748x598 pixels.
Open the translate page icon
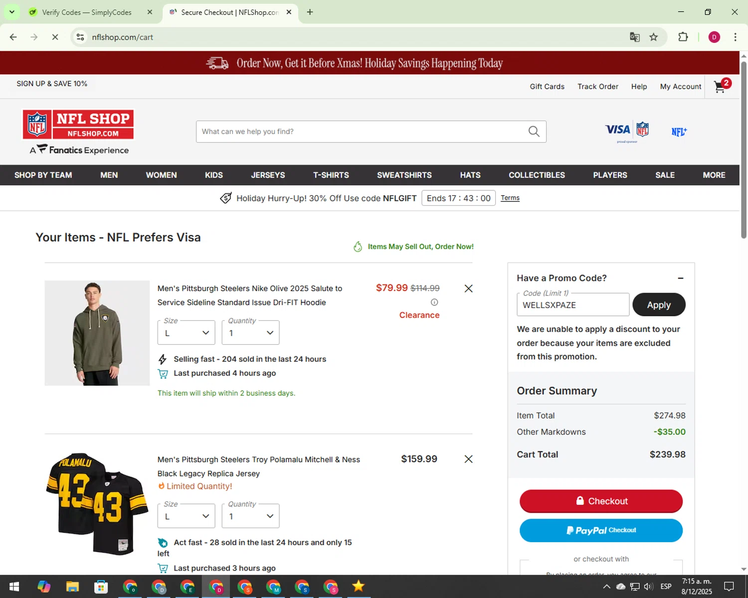pos(634,37)
